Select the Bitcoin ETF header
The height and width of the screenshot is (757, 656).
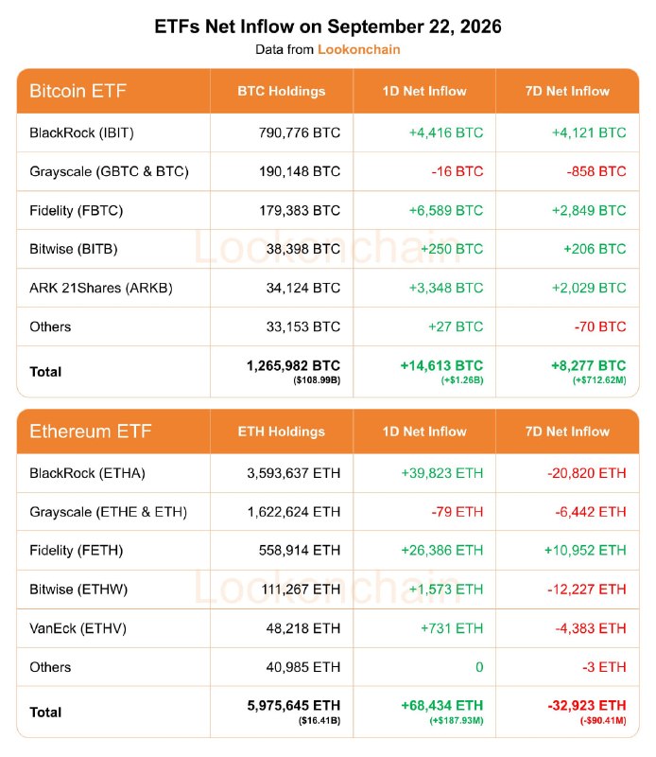[x=78, y=91]
